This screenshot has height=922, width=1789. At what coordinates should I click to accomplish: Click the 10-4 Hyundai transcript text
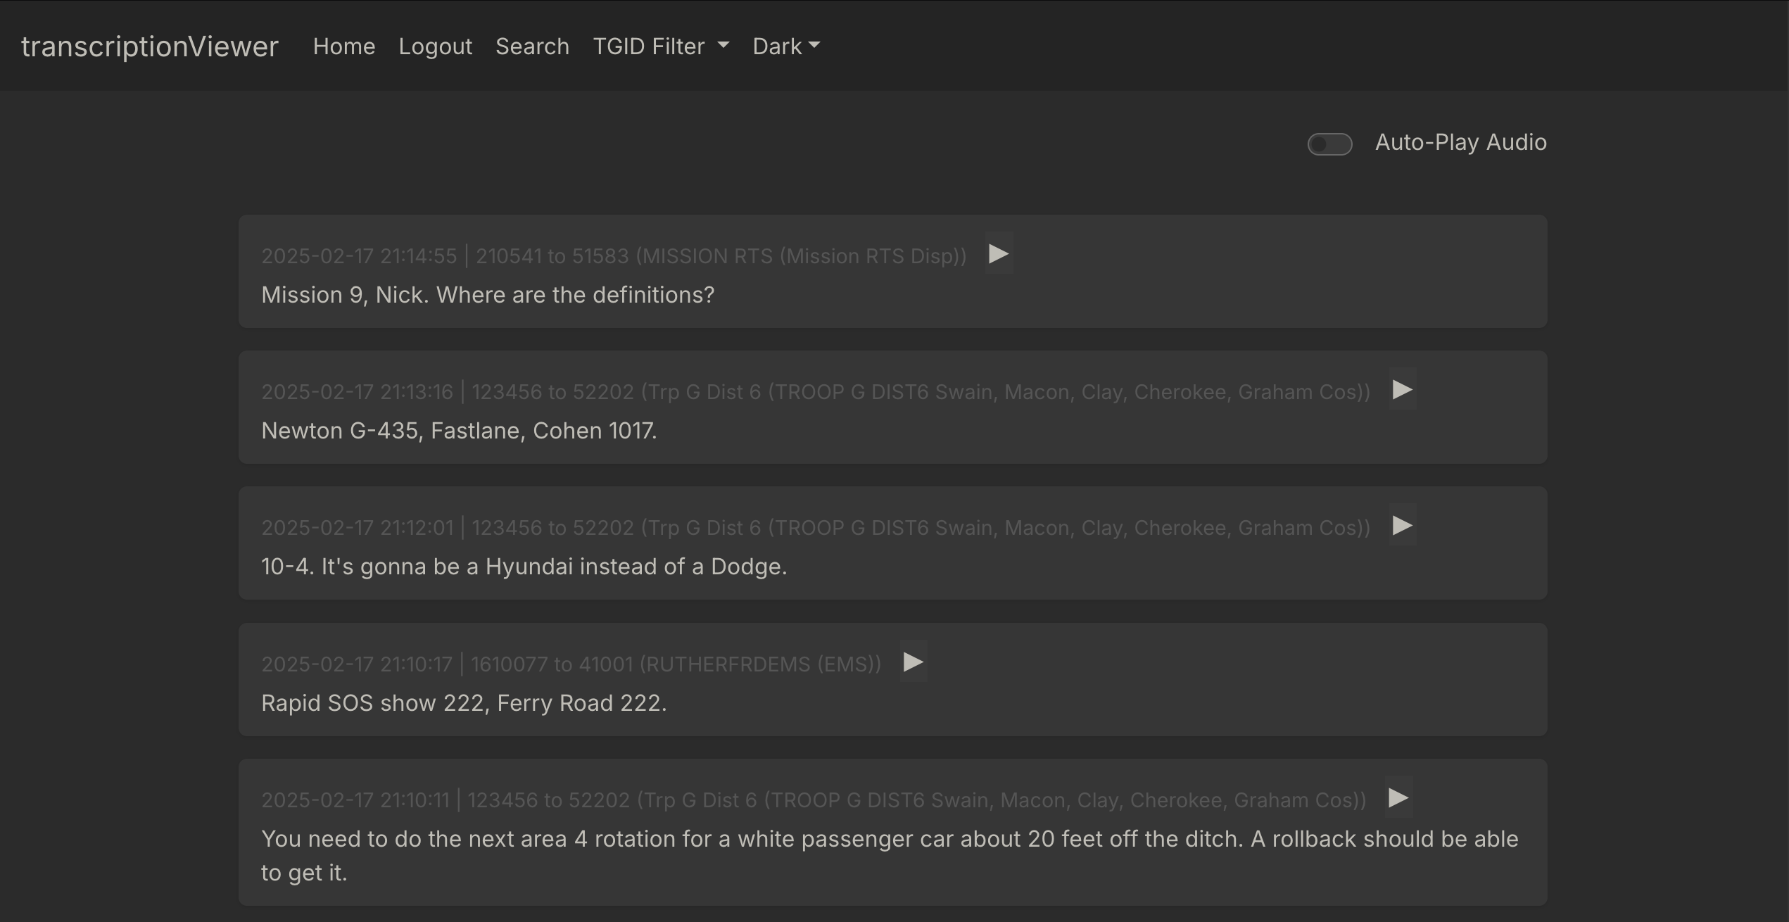click(524, 567)
